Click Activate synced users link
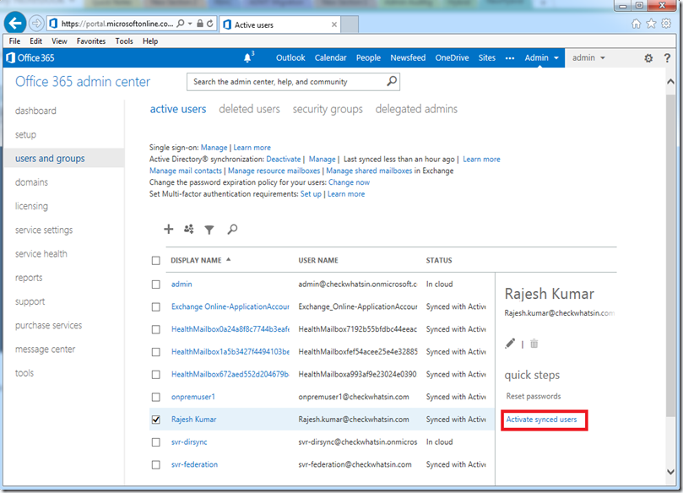Viewport: 683px width, 493px height. click(541, 420)
